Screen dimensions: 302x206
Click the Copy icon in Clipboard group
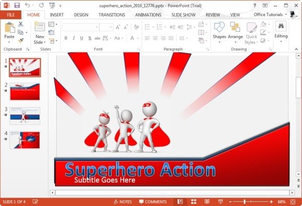pyautogui.click(x=20, y=32)
